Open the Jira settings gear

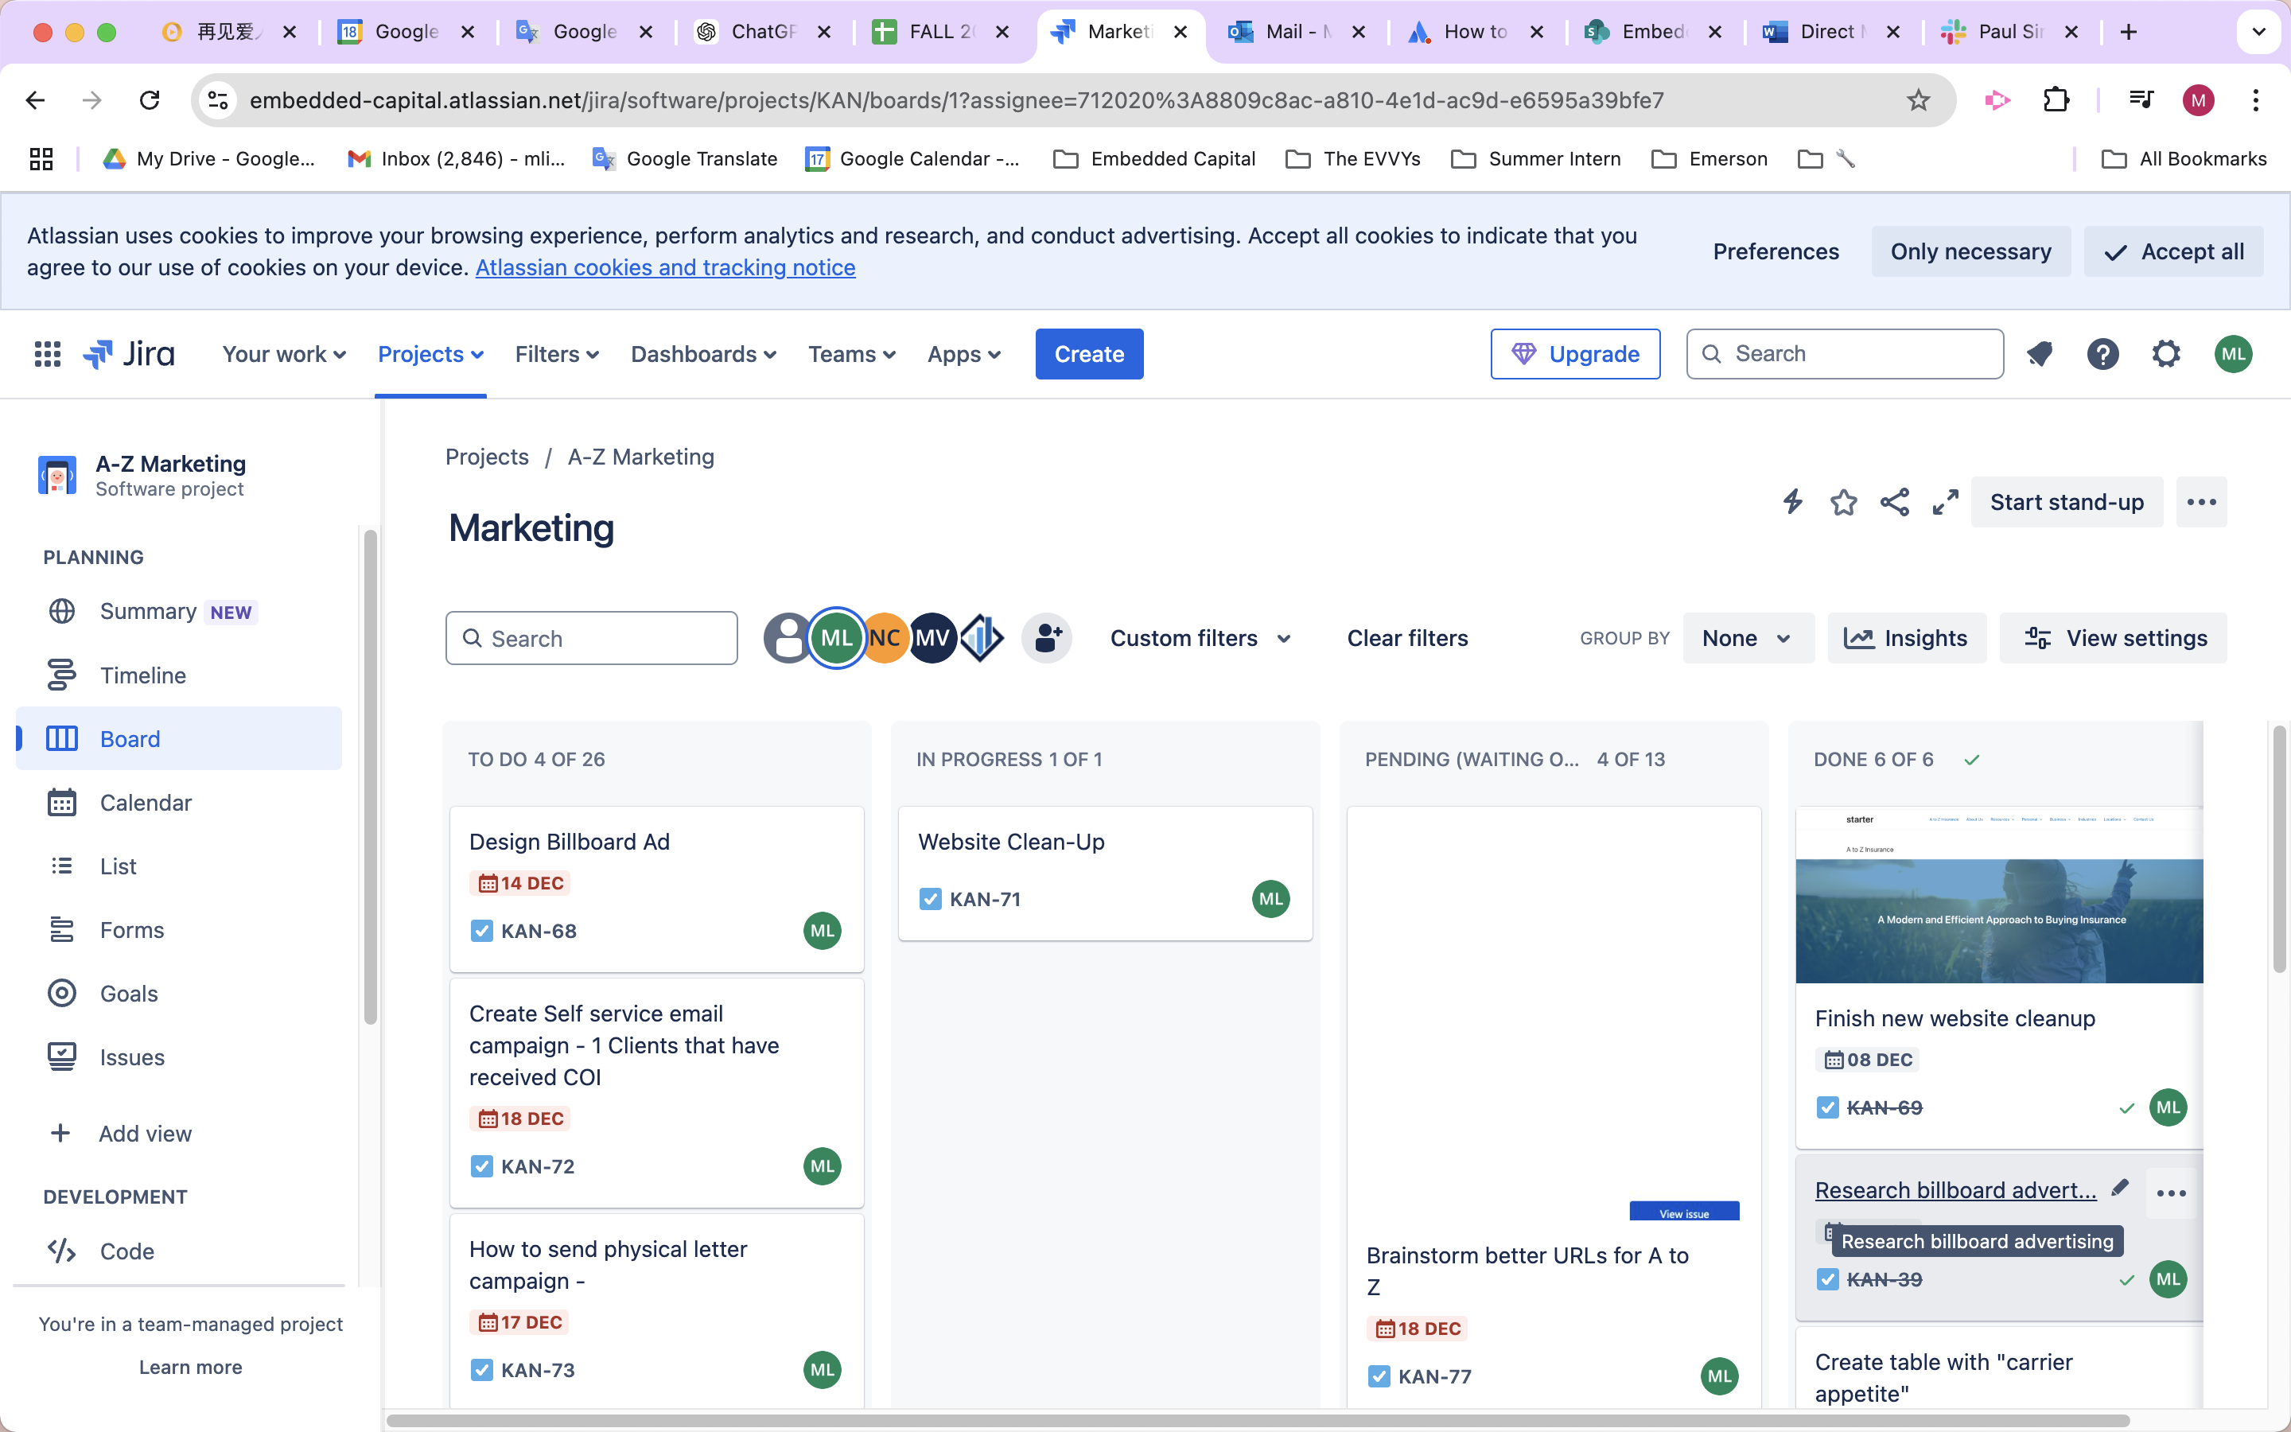pos(2166,353)
